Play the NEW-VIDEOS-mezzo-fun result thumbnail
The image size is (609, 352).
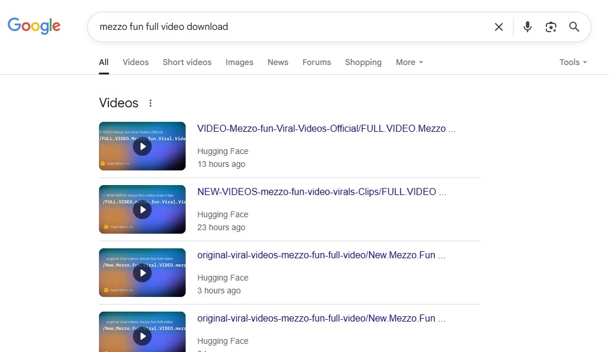tap(142, 209)
